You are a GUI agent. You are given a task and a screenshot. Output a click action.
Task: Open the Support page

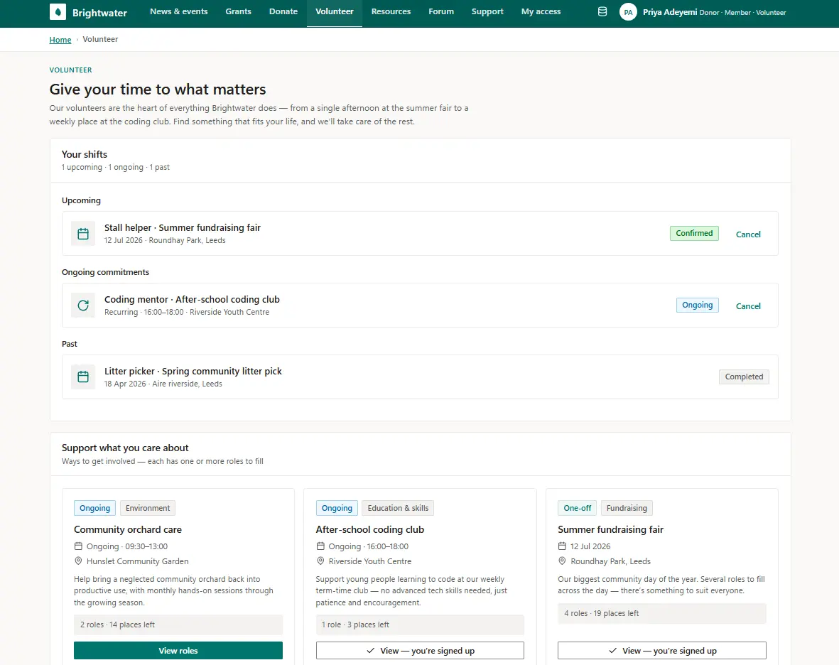(x=487, y=12)
